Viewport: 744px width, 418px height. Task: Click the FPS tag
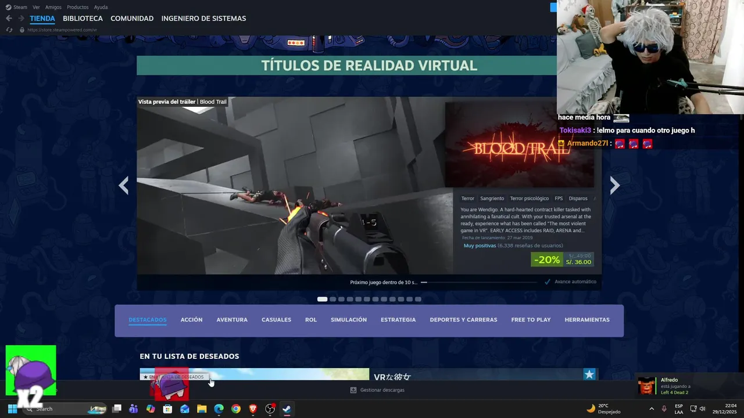point(559,199)
